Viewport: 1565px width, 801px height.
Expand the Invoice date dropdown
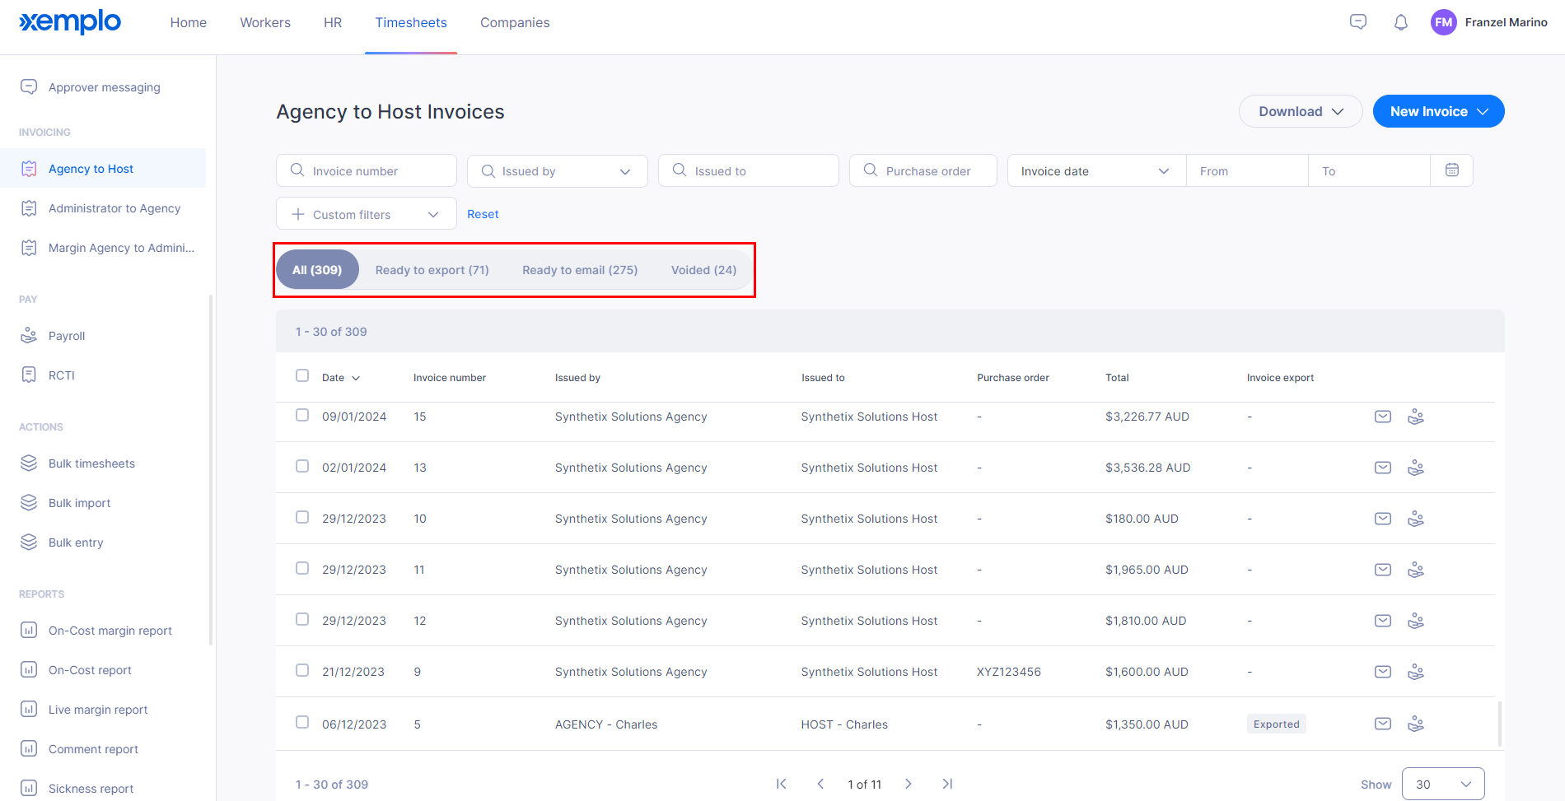tap(1096, 170)
